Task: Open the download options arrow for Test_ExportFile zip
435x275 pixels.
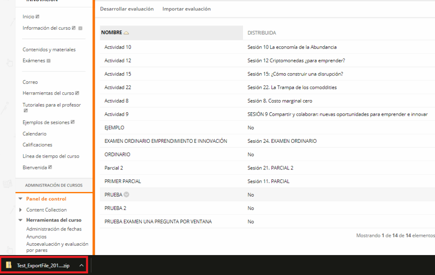Action: click(81, 266)
